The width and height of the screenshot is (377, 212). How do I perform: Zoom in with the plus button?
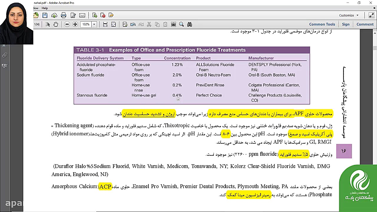click(75, 24)
